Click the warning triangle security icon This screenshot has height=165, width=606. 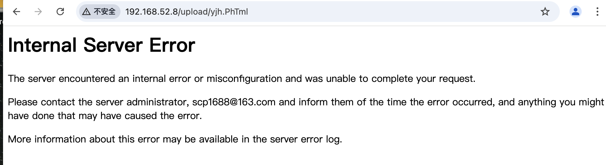(86, 12)
